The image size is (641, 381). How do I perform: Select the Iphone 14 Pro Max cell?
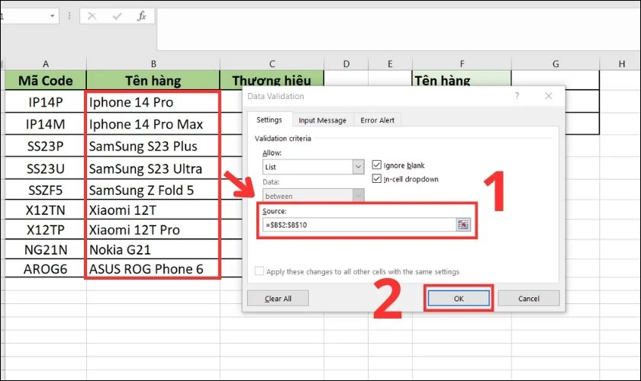pyautogui.click(x=153, y=124)
